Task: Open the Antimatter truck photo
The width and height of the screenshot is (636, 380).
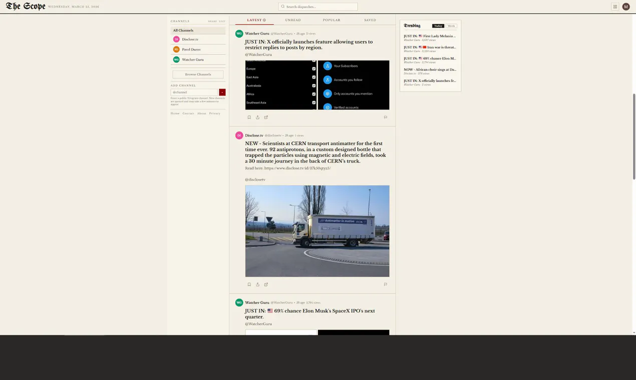Action: point(317,231)
